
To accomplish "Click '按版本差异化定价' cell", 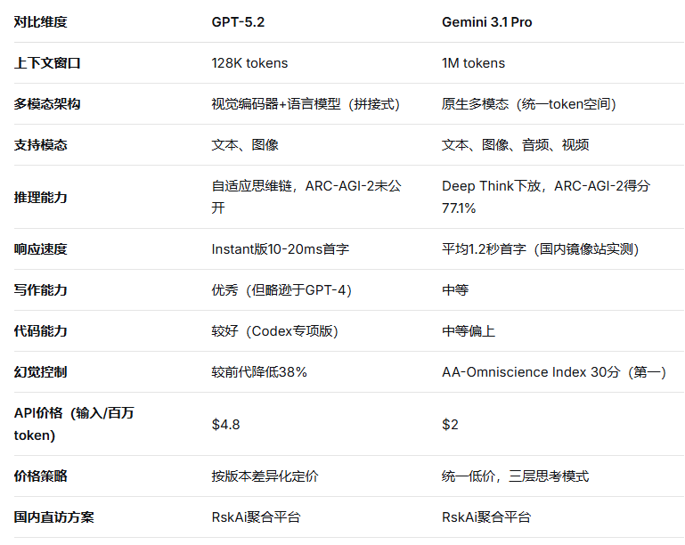I will pos(265,476).
